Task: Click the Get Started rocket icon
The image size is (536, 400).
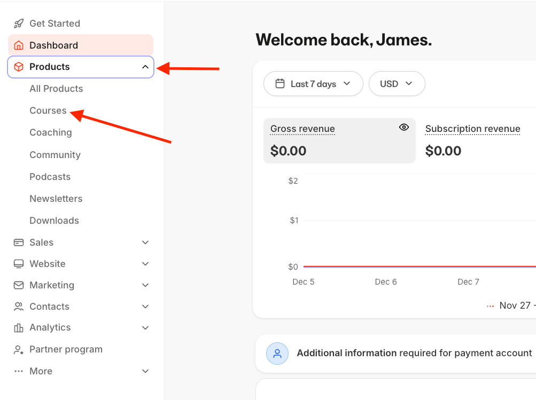Action: click(18, 23)
